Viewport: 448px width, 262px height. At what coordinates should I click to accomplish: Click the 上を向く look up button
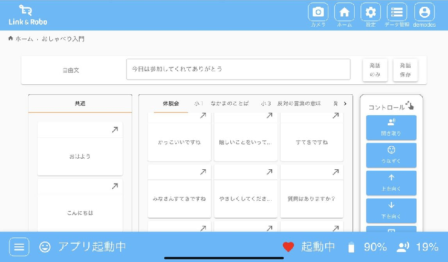pos(391,183)
